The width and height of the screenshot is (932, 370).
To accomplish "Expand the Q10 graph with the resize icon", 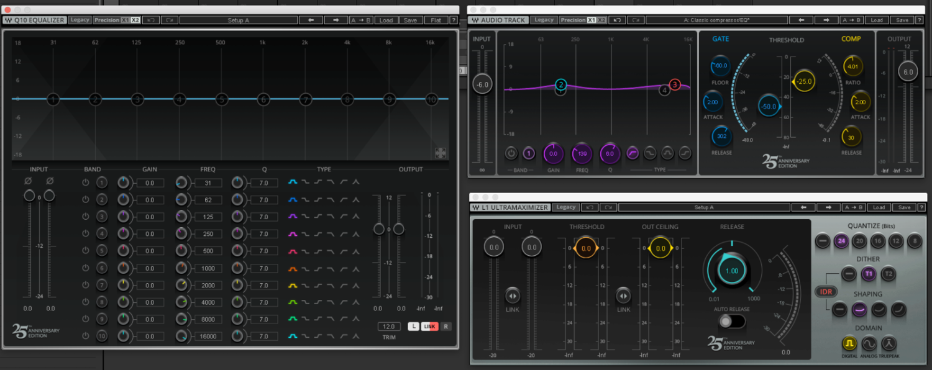I will coord(440,153).
